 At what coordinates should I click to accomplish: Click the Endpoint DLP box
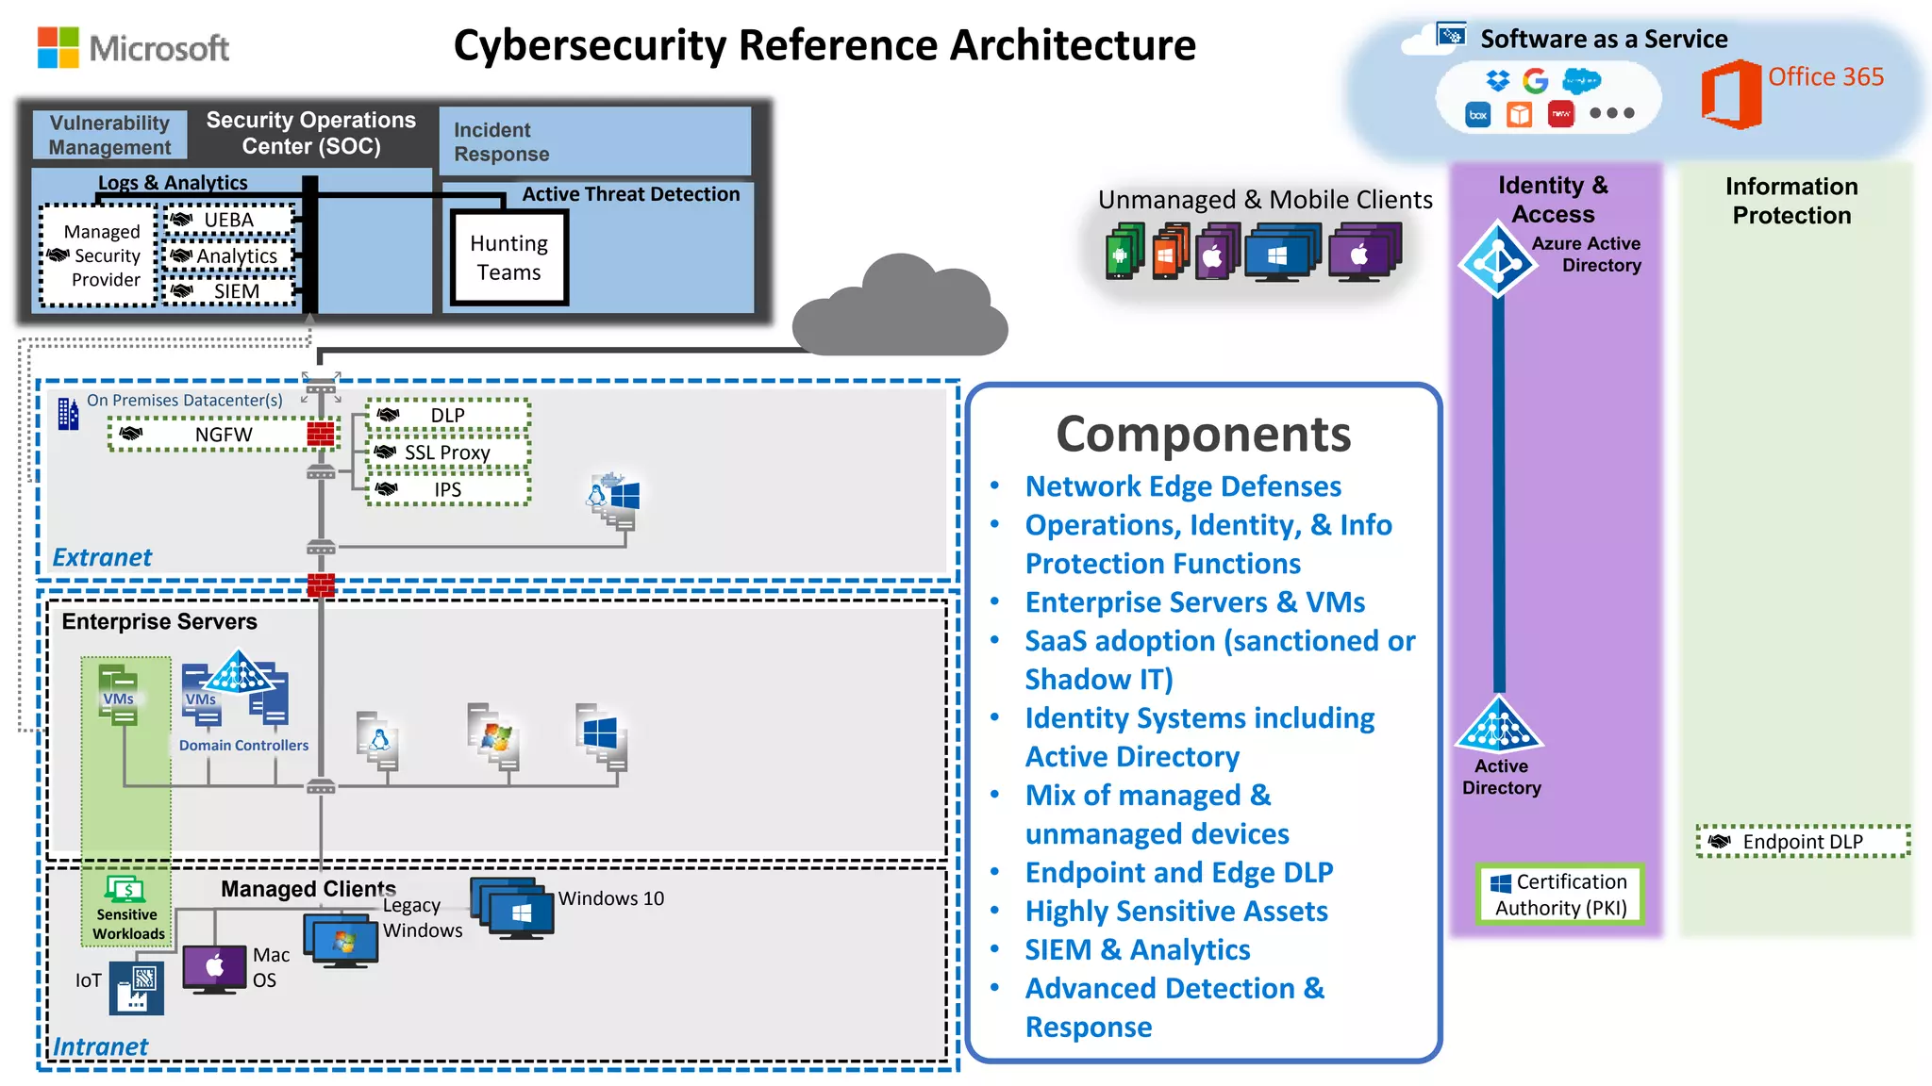1803,841
